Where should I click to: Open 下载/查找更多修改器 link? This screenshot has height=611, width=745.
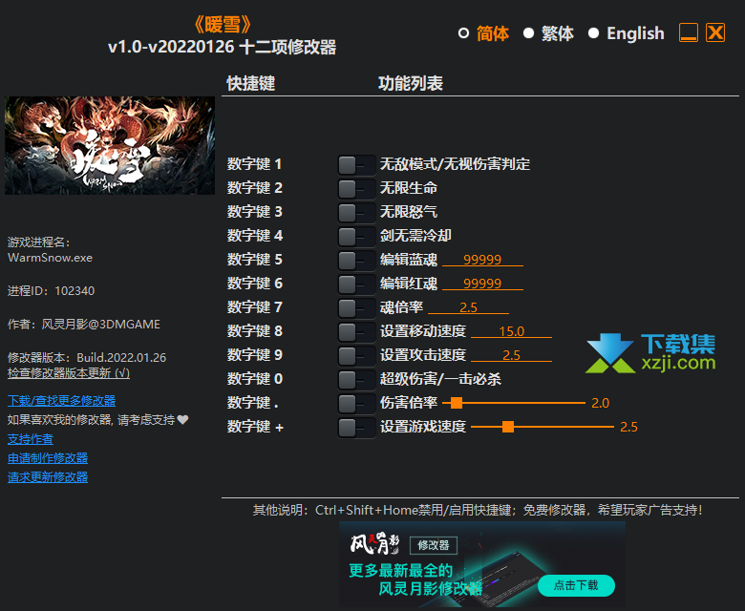[61, 401]
